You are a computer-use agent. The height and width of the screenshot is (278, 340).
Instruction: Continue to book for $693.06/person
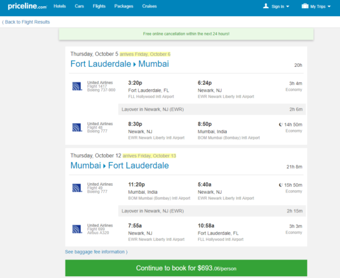click(186, 268)
